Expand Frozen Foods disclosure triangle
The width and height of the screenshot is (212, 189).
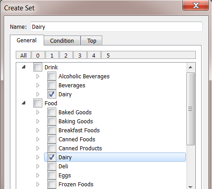[x=38, y=184]
